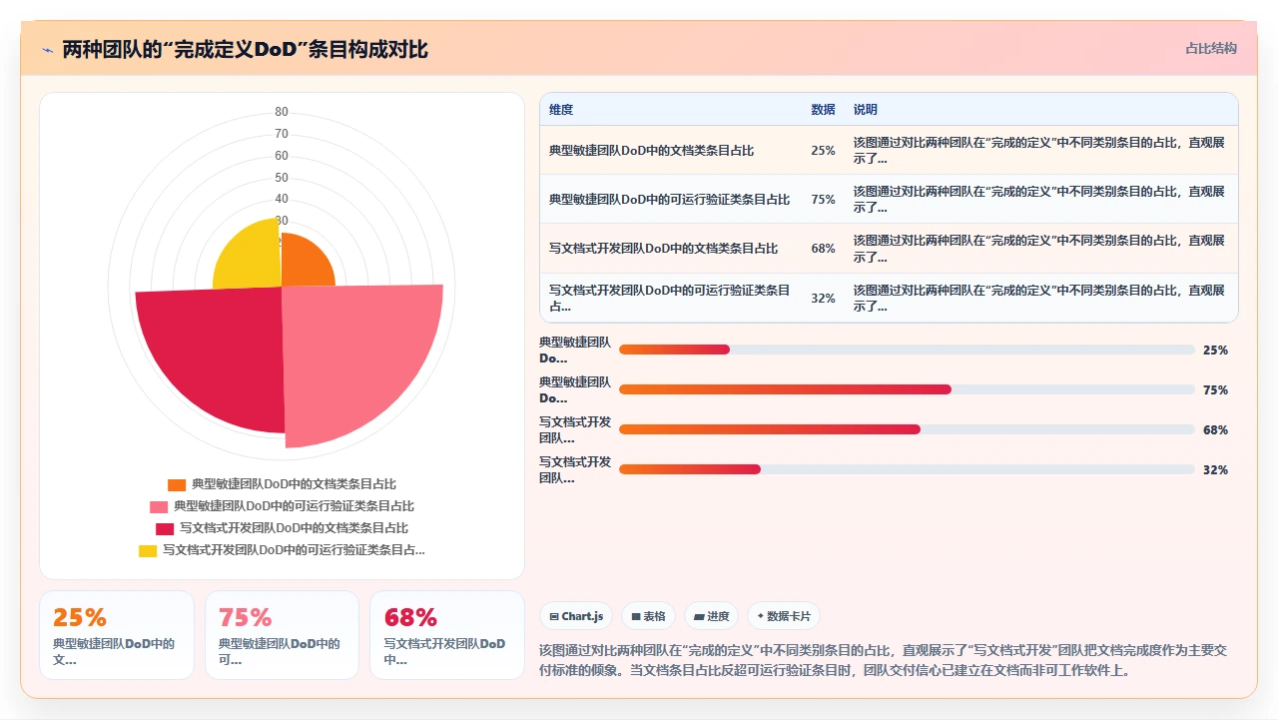Screen dimensions: 1278x720
Task: Select table row 典型敏捷团队DoD中的可运行验证类条目占比
Action: tap(889, 199)
